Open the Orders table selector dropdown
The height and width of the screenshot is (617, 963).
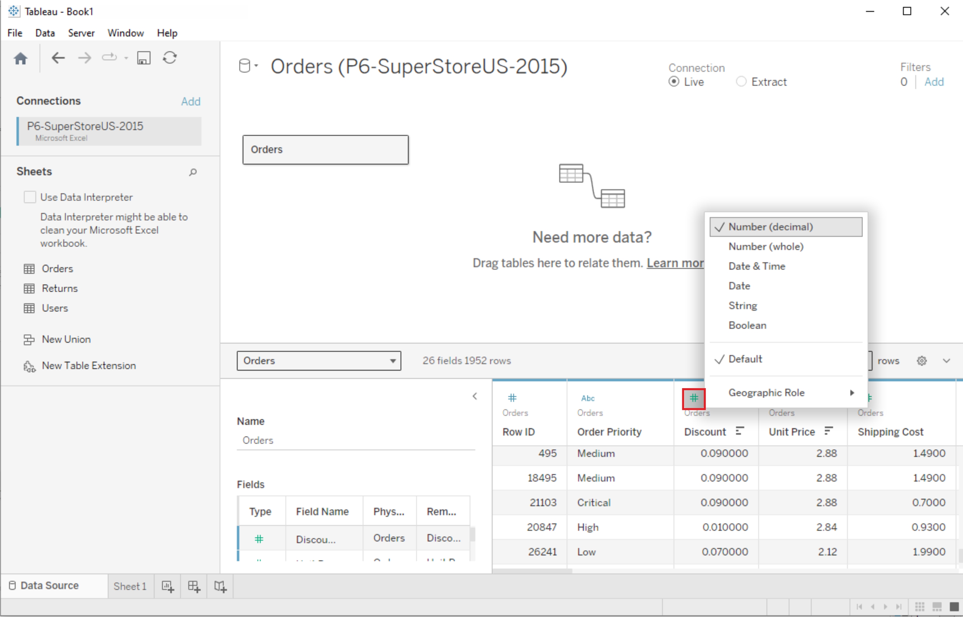(x=319, y=361)
